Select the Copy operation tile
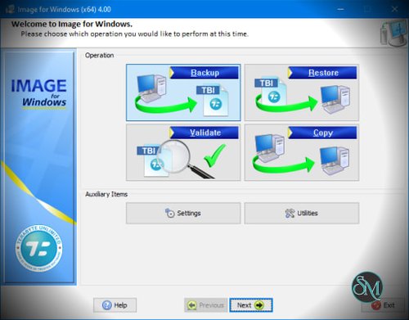The height and width of the screenshot is (320, 409). [302, 152]
